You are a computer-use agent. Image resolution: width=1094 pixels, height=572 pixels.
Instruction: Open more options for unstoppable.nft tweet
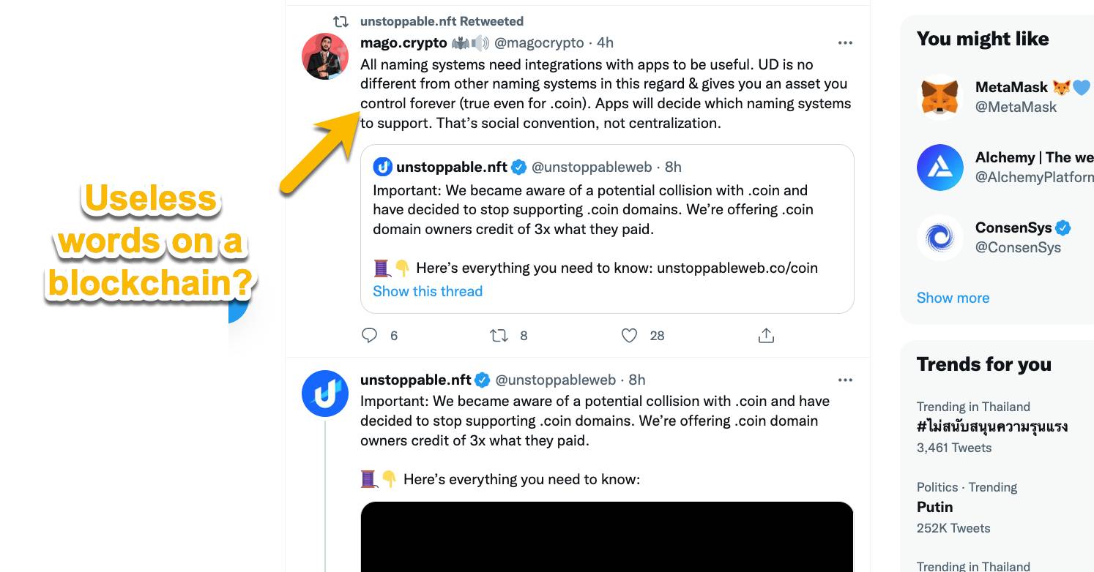click(x=845, y=380)
